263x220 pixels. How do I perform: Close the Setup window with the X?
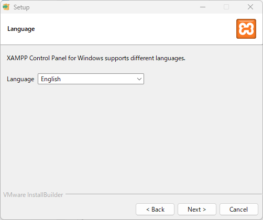pyautogui.click(x=250, y=7)
